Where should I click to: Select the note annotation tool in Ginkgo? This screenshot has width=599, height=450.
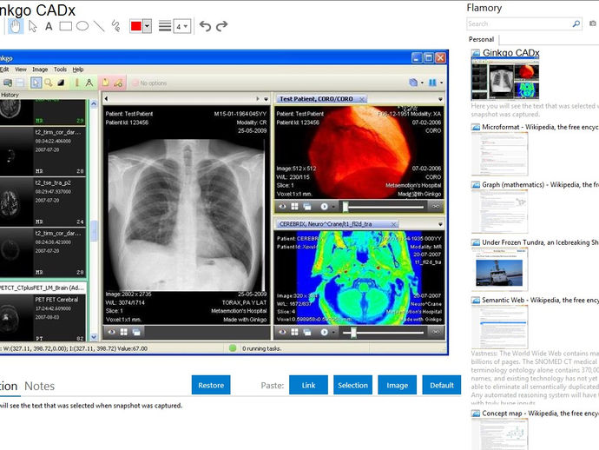105,83
